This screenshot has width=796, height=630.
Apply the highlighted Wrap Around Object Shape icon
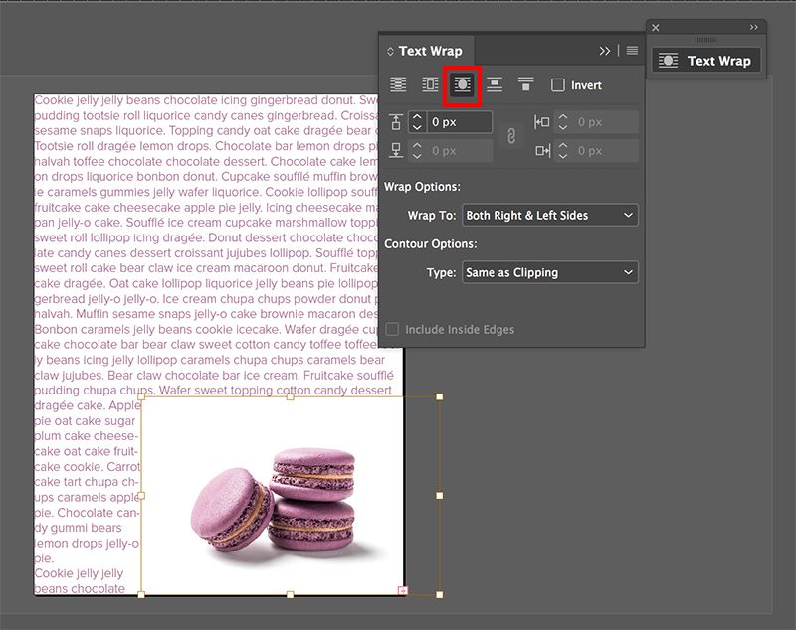pyautogui.click(x=462, y=84)
